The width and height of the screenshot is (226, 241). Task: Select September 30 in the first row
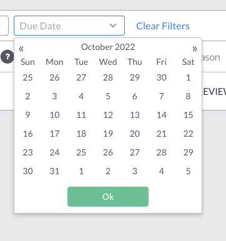(162, 77)
